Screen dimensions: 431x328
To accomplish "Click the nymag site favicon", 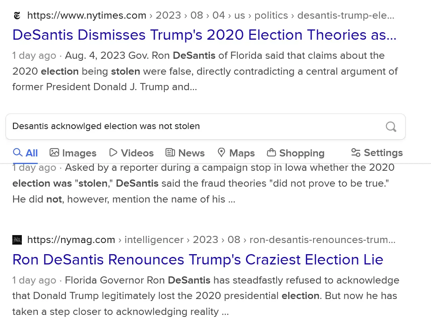I will click(x=17, y=240).
